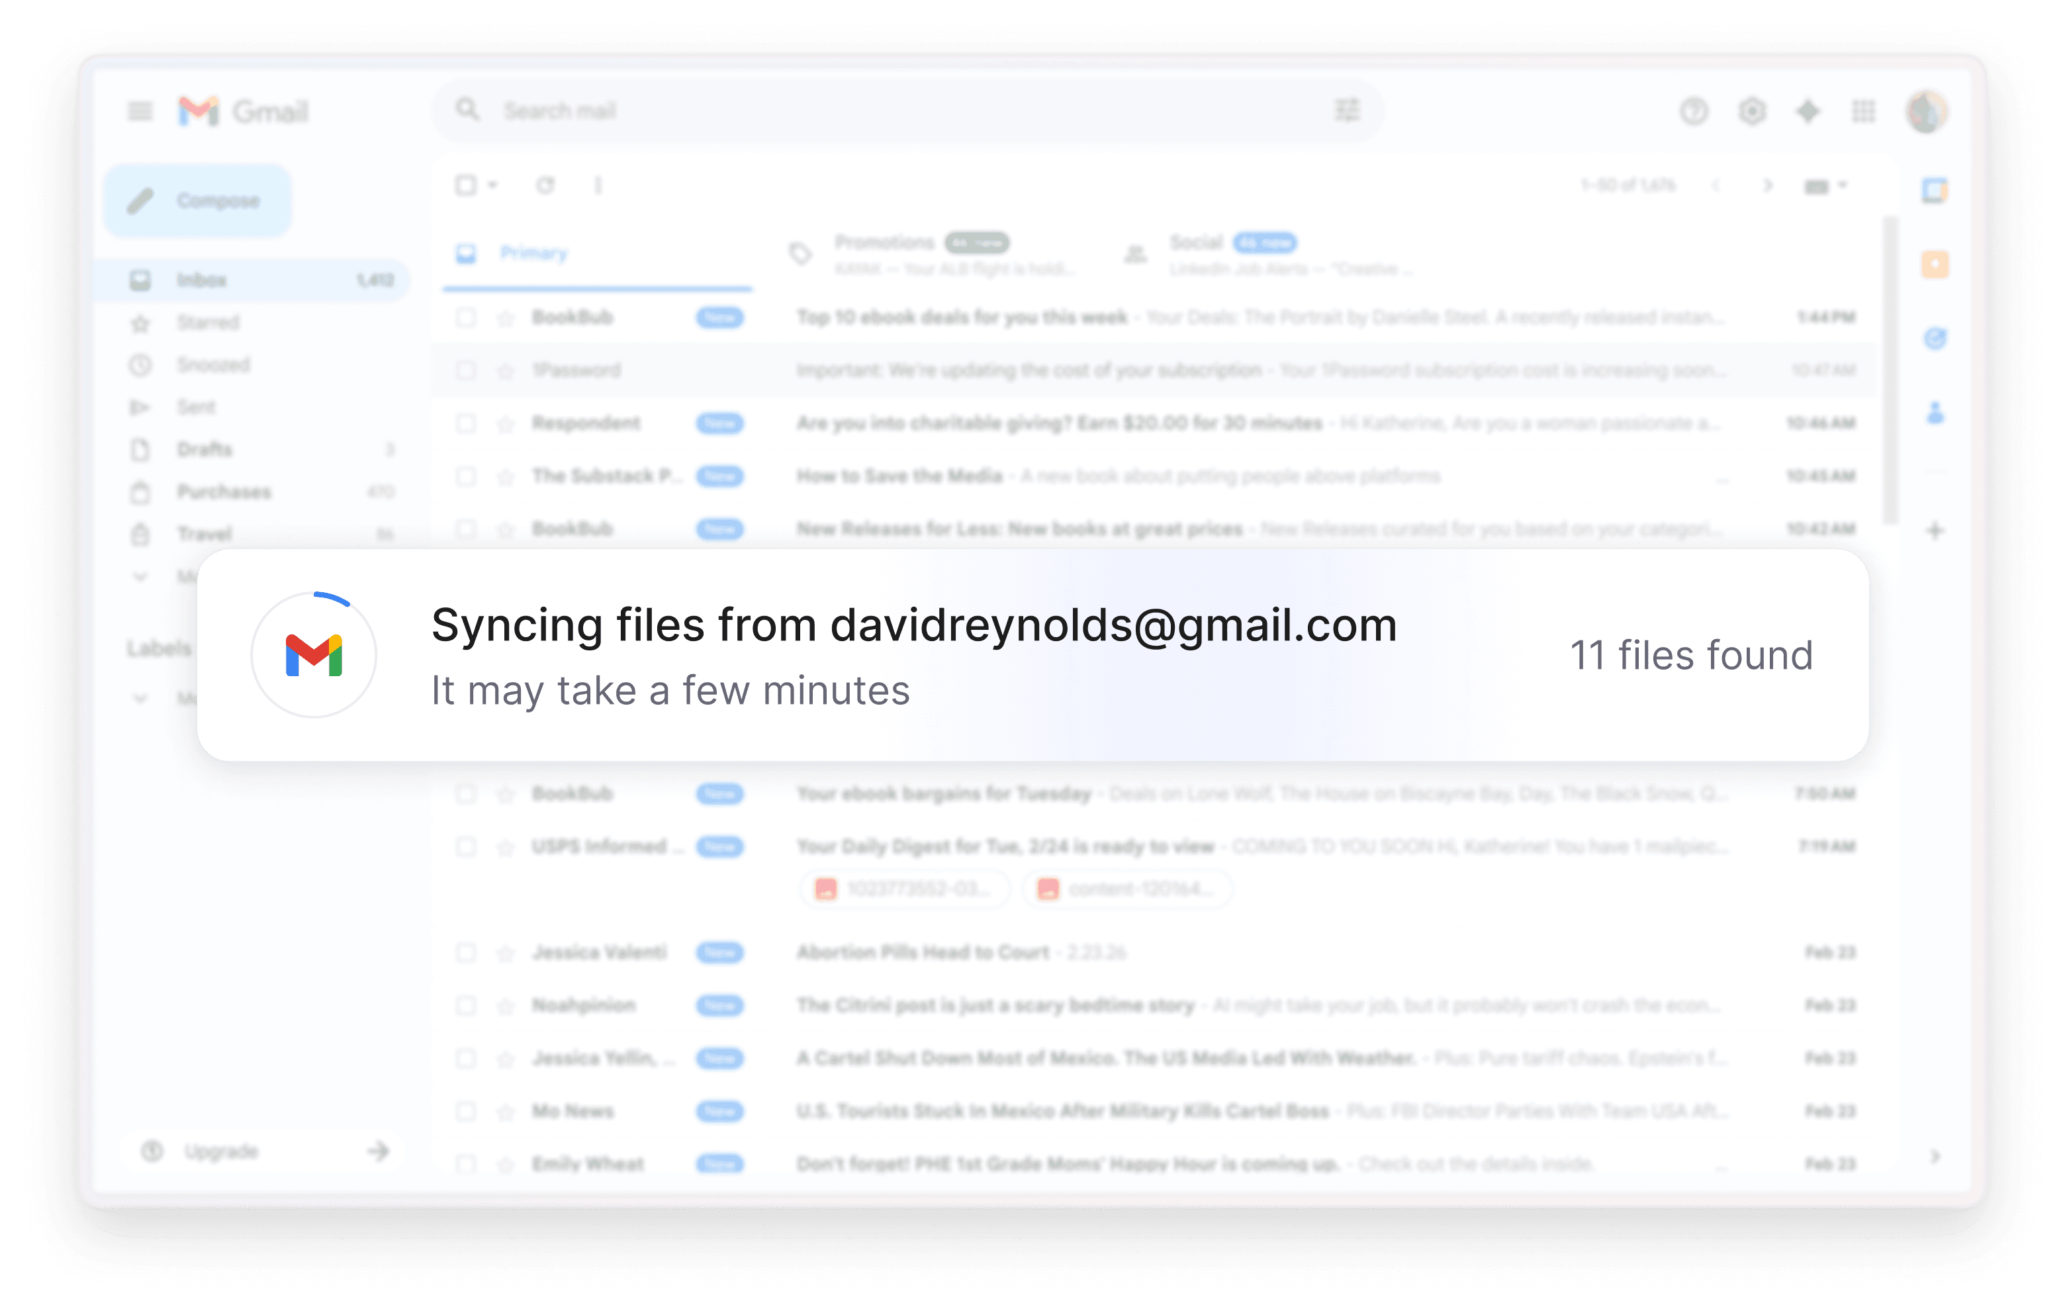The image size is (2065, 1310).
Task: Refresh the inbox
Action: point(545,185)
